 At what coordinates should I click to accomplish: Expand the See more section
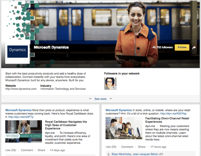coord(100,99)
